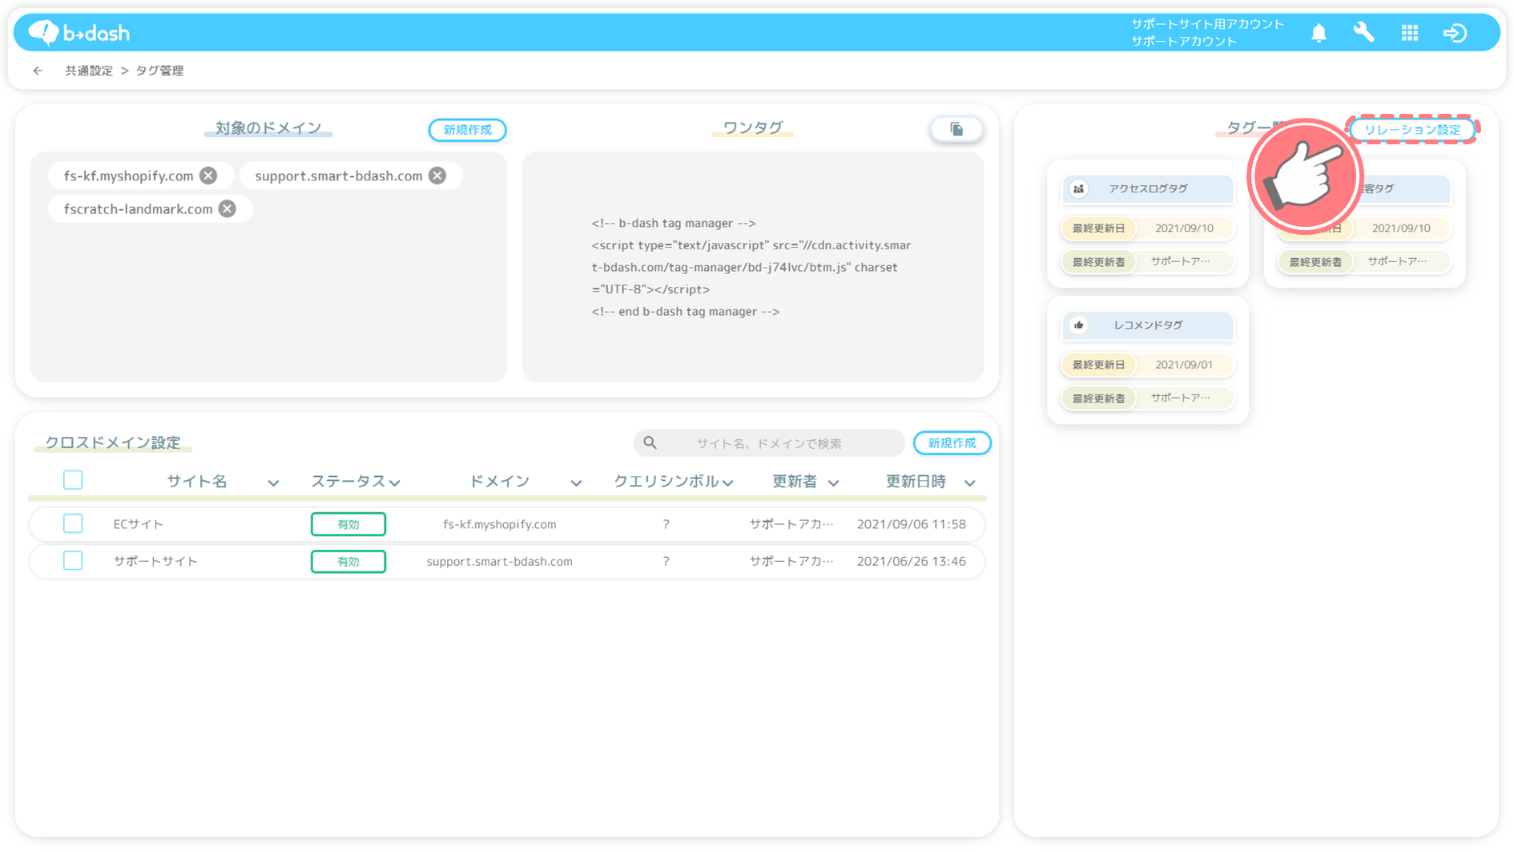Click 2021/09/10 date on アクセスログタグ

(x=1184, y=228)
